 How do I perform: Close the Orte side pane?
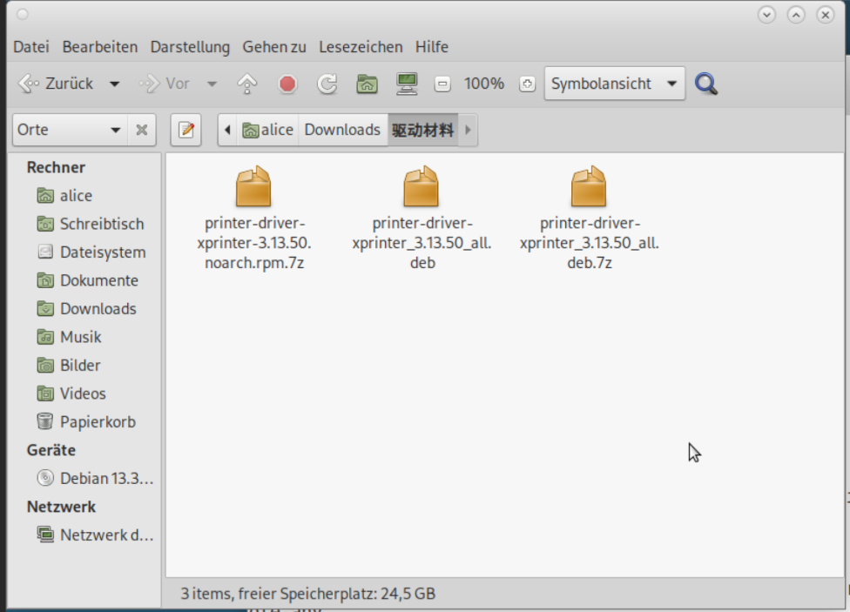[x=141, y=130]
